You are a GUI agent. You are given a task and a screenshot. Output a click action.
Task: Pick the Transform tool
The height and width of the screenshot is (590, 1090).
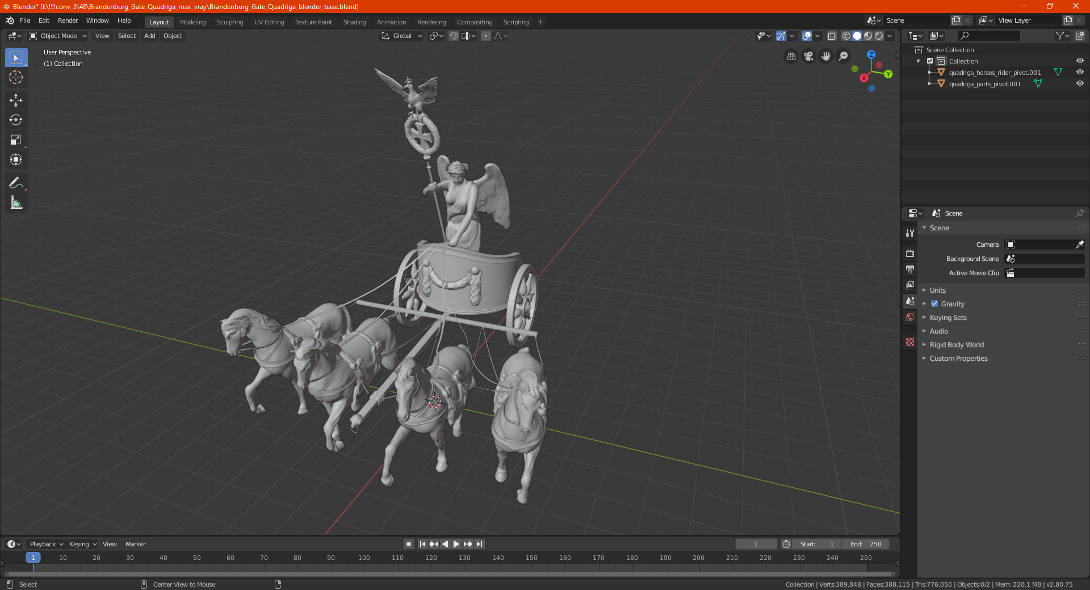point(16,160)
